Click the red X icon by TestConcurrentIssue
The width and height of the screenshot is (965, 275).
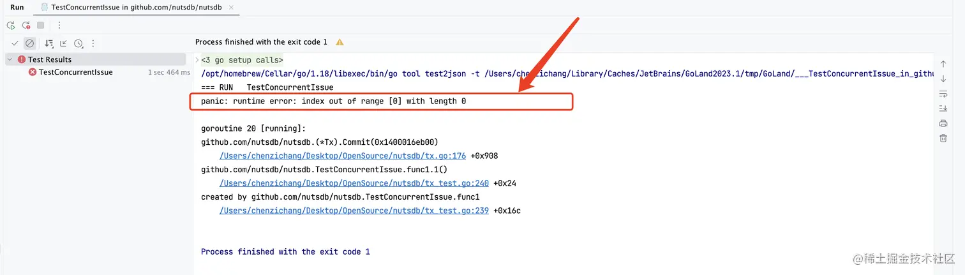[33, 72]
